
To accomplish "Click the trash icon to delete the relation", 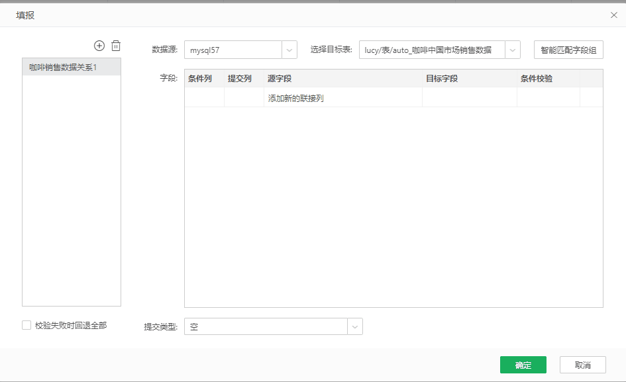I will point(116,46).
